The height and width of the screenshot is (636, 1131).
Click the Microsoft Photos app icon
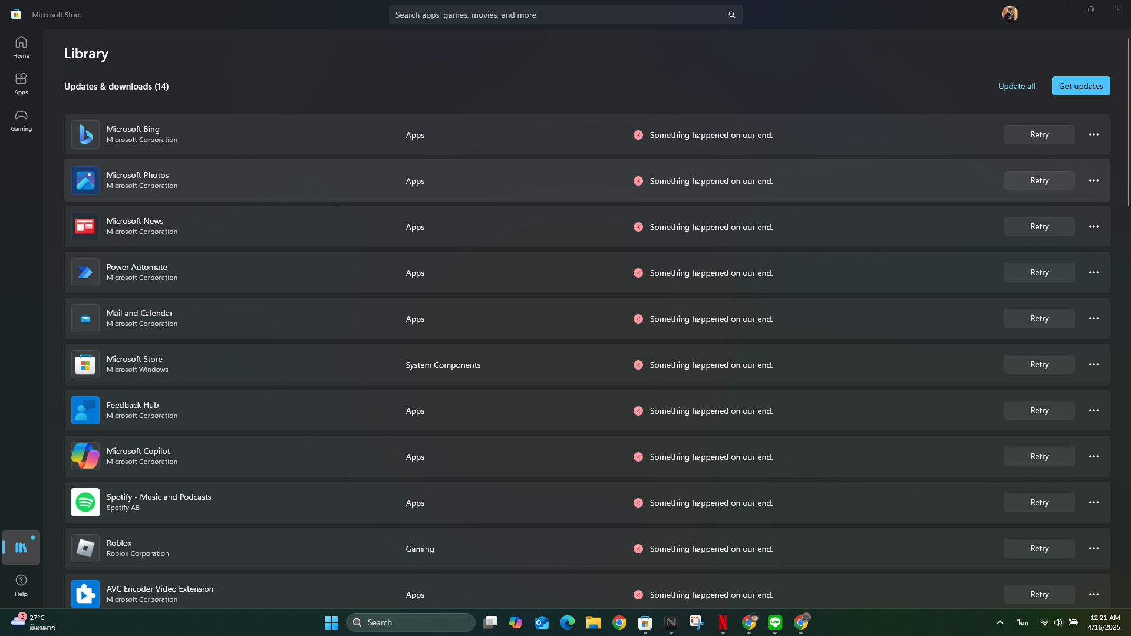pos(85,180)
